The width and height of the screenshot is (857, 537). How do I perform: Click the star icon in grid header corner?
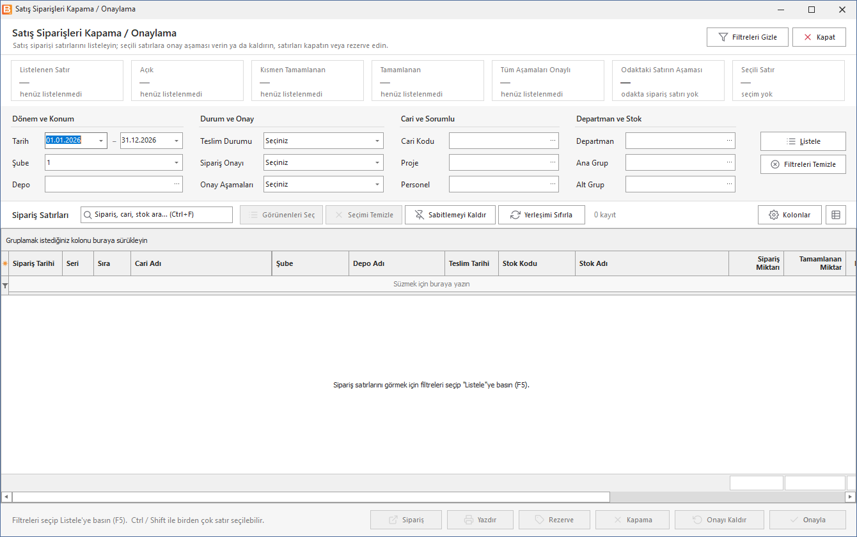click(5, 263)
